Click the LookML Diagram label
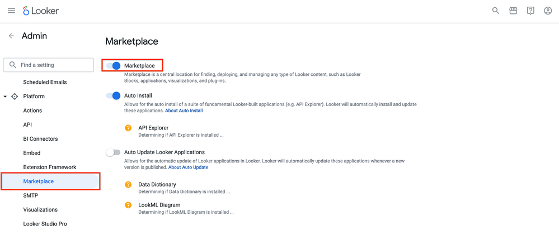Screen dimensions: 559x235 pos(159,205)
